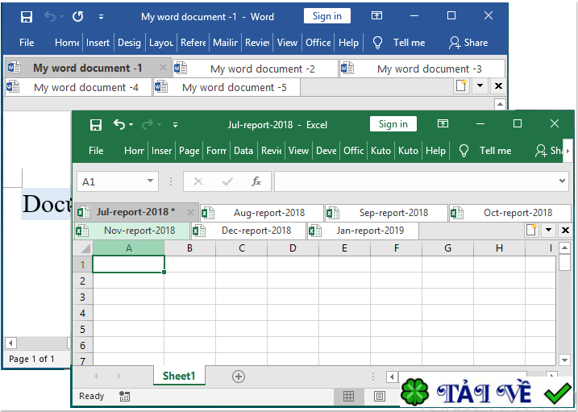578x412 pixels.
Task: Open Undo history dropdown arrow in Excel
Action: (131, 125)
